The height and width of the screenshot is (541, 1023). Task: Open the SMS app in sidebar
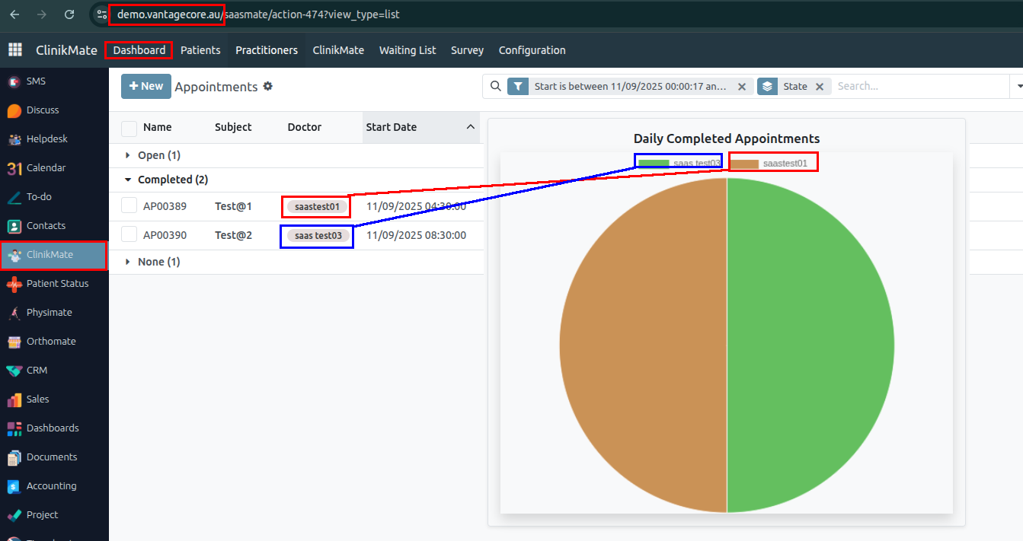(x=14, y=81)
